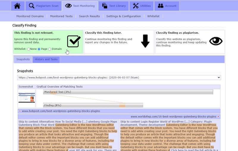Open the page screenshot thumbnail

pyautogui.click(x=26, y=98)
